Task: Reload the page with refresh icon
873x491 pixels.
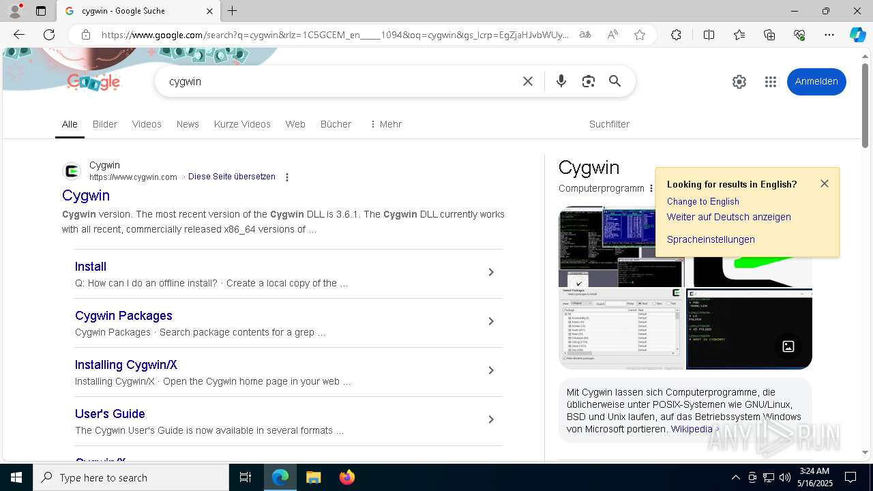Action: tap(49, 35)
